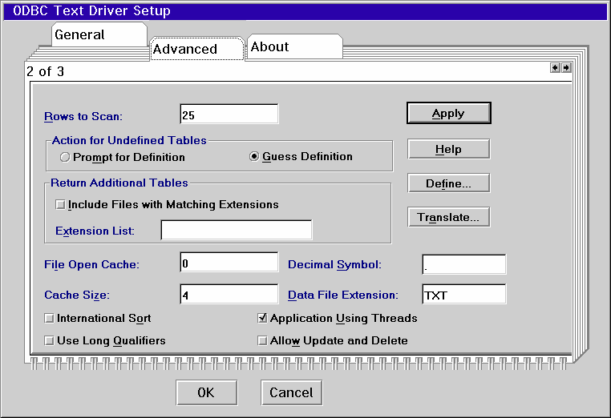Screen dimensions: 611x418
Task: Click the 'Decimal Symbol:' label
Action: pos(334,265)
